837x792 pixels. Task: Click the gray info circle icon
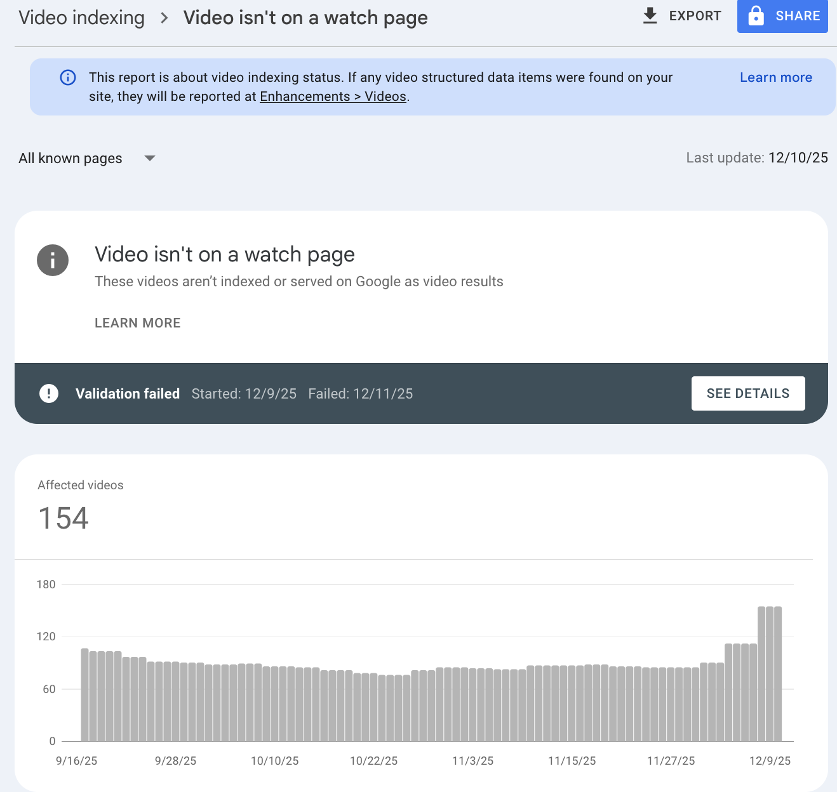click(53, 260)
